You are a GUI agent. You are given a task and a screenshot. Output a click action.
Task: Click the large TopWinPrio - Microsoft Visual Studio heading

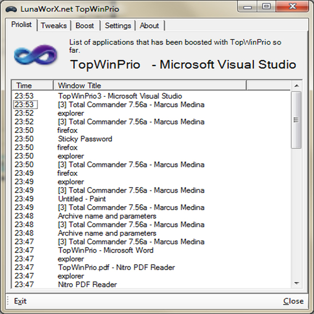pos(183,64)
